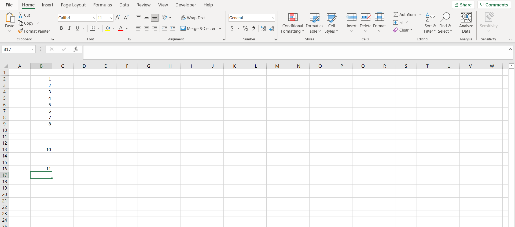Apply yellow Fill Color swatch

[108, 28]
